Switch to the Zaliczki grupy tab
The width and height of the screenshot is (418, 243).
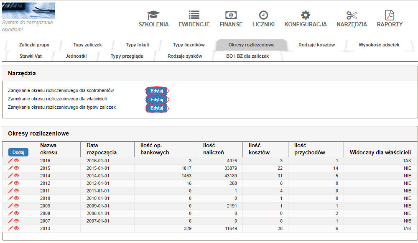pyautogui.click(x=34, y=45)
